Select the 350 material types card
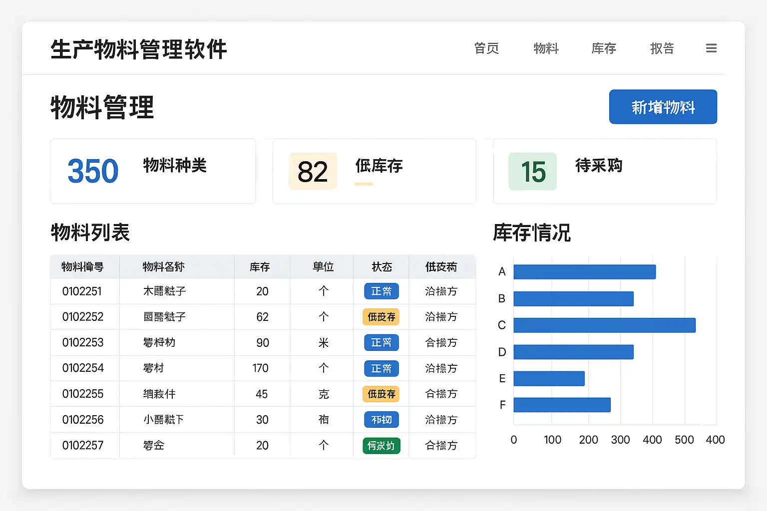Screen dimensions: 767x511 153,171
